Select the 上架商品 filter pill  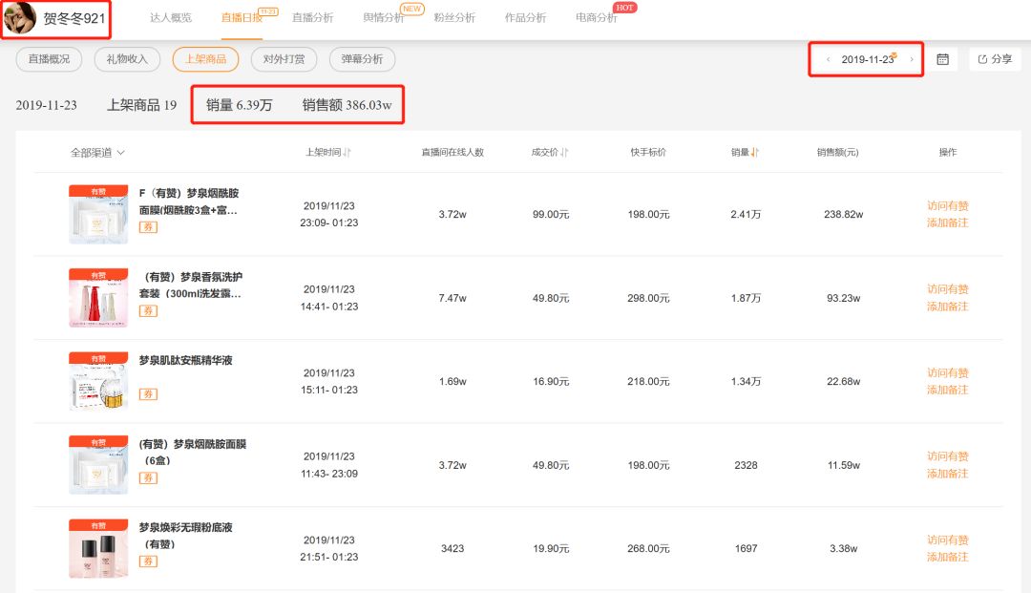pyautogui.click(x=205, y=59)
